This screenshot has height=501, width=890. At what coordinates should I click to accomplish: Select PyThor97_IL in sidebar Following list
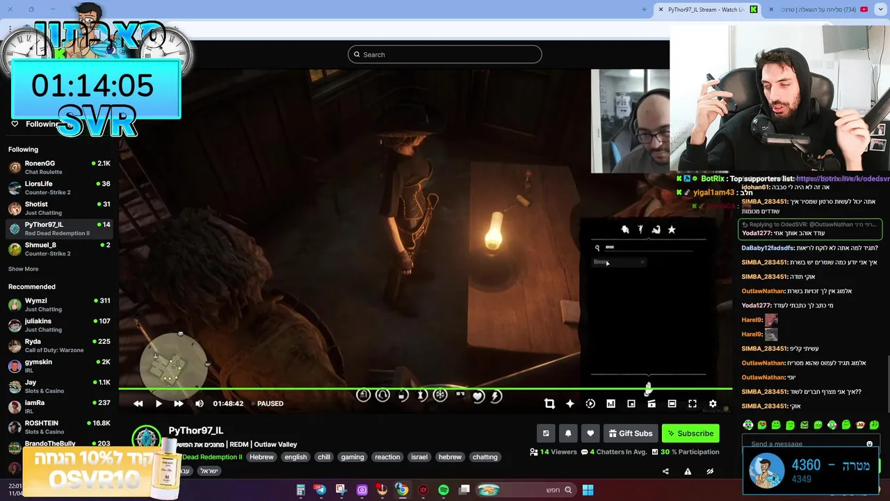tap(59, 228)
